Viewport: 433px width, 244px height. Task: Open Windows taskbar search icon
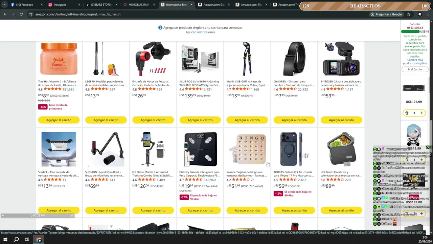[16, 240]
